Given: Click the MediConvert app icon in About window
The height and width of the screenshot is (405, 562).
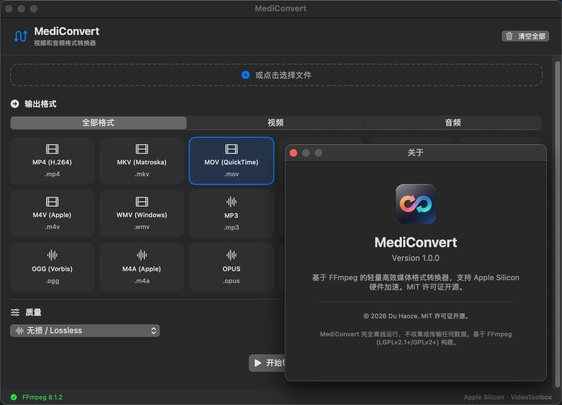Looking at the screenshot, I should [416, 204].
